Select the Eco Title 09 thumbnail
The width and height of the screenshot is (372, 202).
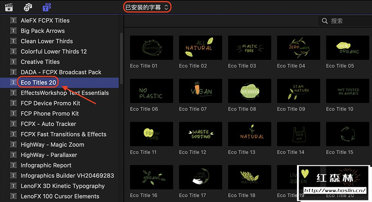pos(299,91)
